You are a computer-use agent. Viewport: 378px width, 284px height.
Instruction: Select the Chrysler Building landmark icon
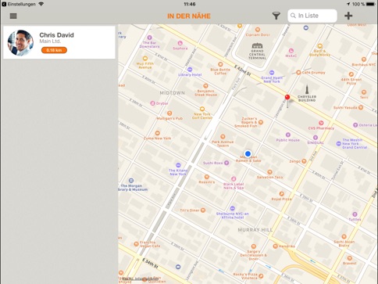[307, 89]
